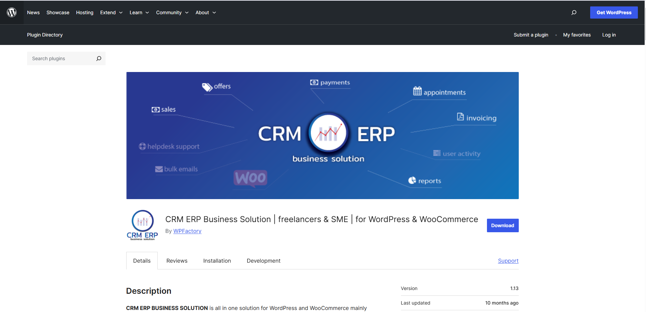The image size is (646, 312).
Task: Expand the About dropdown menu
Action: click(x=205, y=13)
